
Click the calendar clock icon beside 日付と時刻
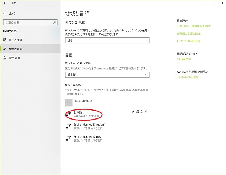tap(5, 40)
